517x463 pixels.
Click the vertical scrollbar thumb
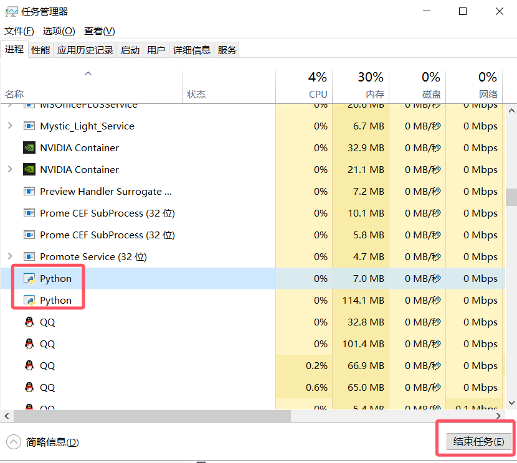click(511, 197)
